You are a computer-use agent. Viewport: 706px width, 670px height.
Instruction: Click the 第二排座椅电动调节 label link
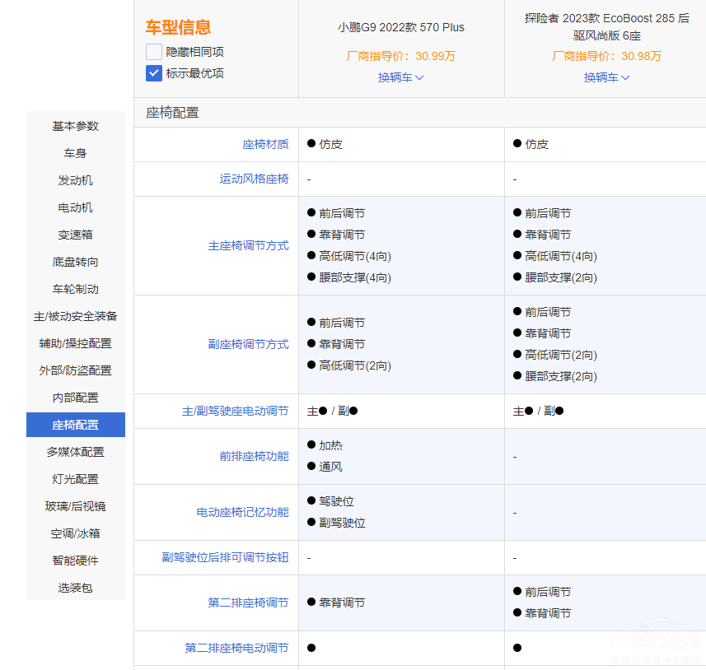tap(236, 648)
